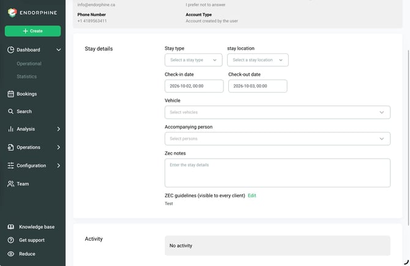Click the Operations document icon
The height and width of the screenshot is (266, 410).
click(11, 147)
